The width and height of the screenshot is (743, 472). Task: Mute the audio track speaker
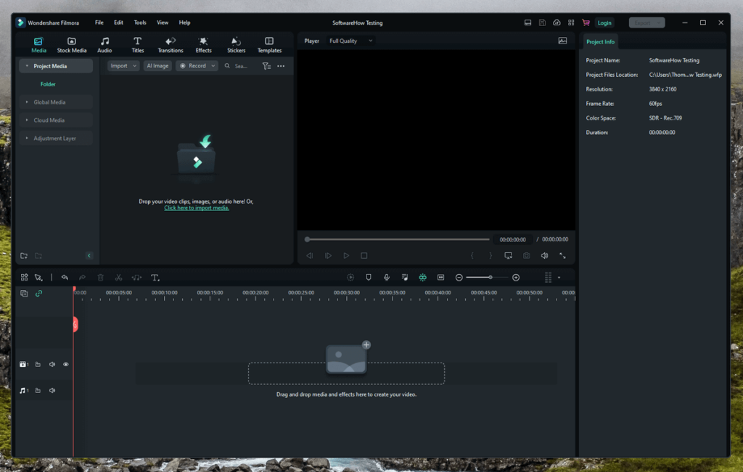tap(52, 391)
